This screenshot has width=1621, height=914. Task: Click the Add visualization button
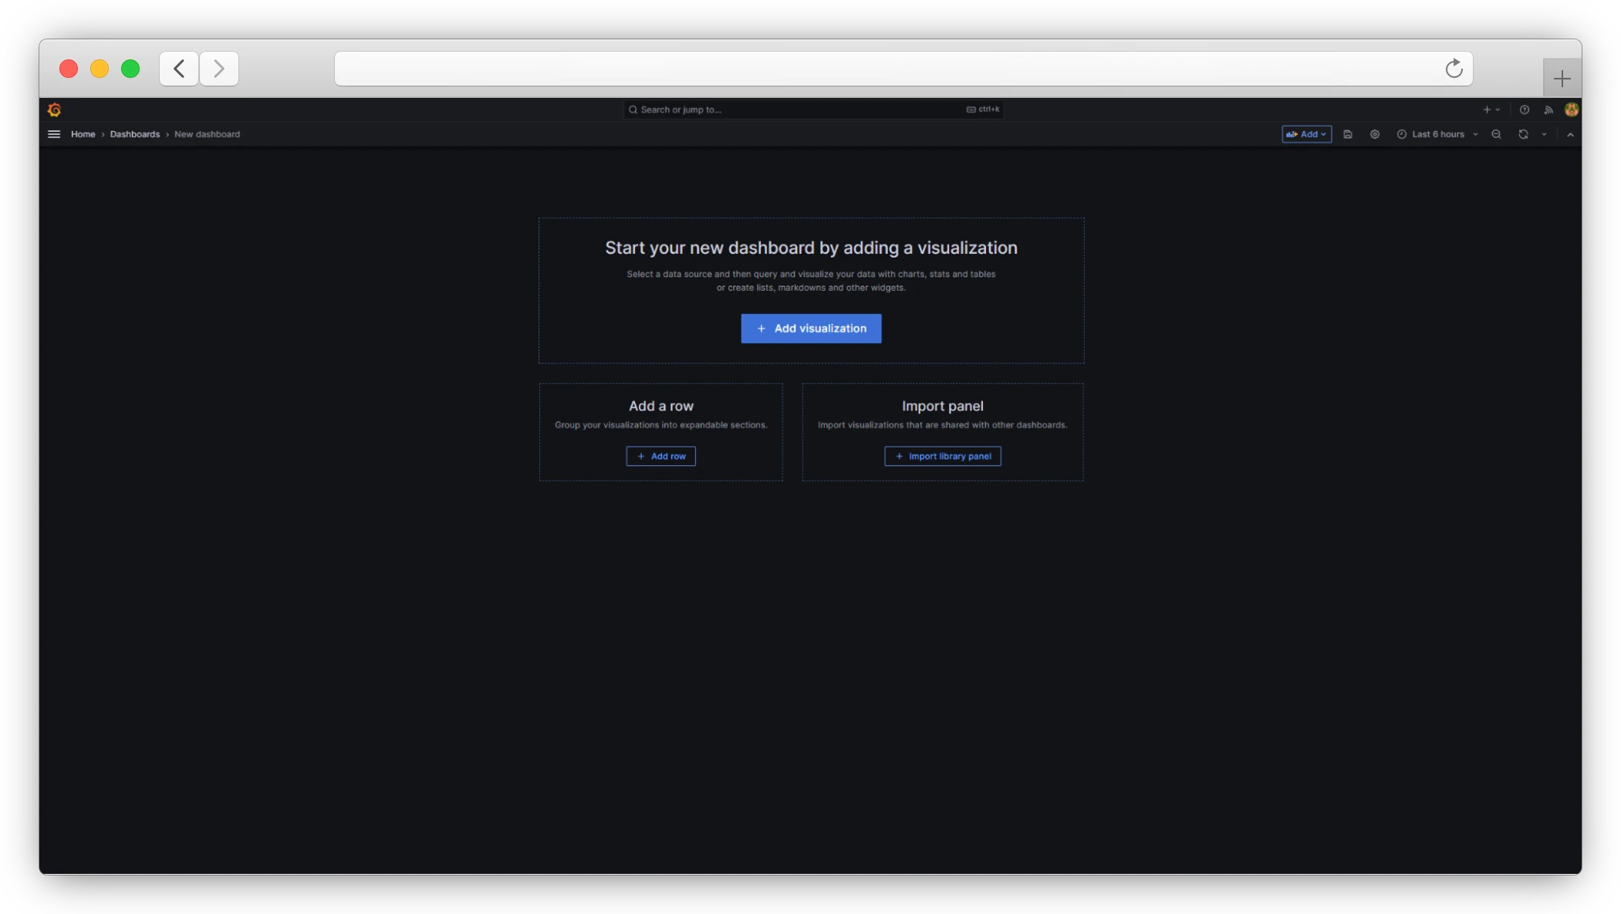[810, 328]
